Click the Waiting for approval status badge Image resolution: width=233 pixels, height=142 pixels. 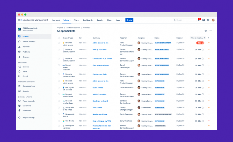point(163,114)
